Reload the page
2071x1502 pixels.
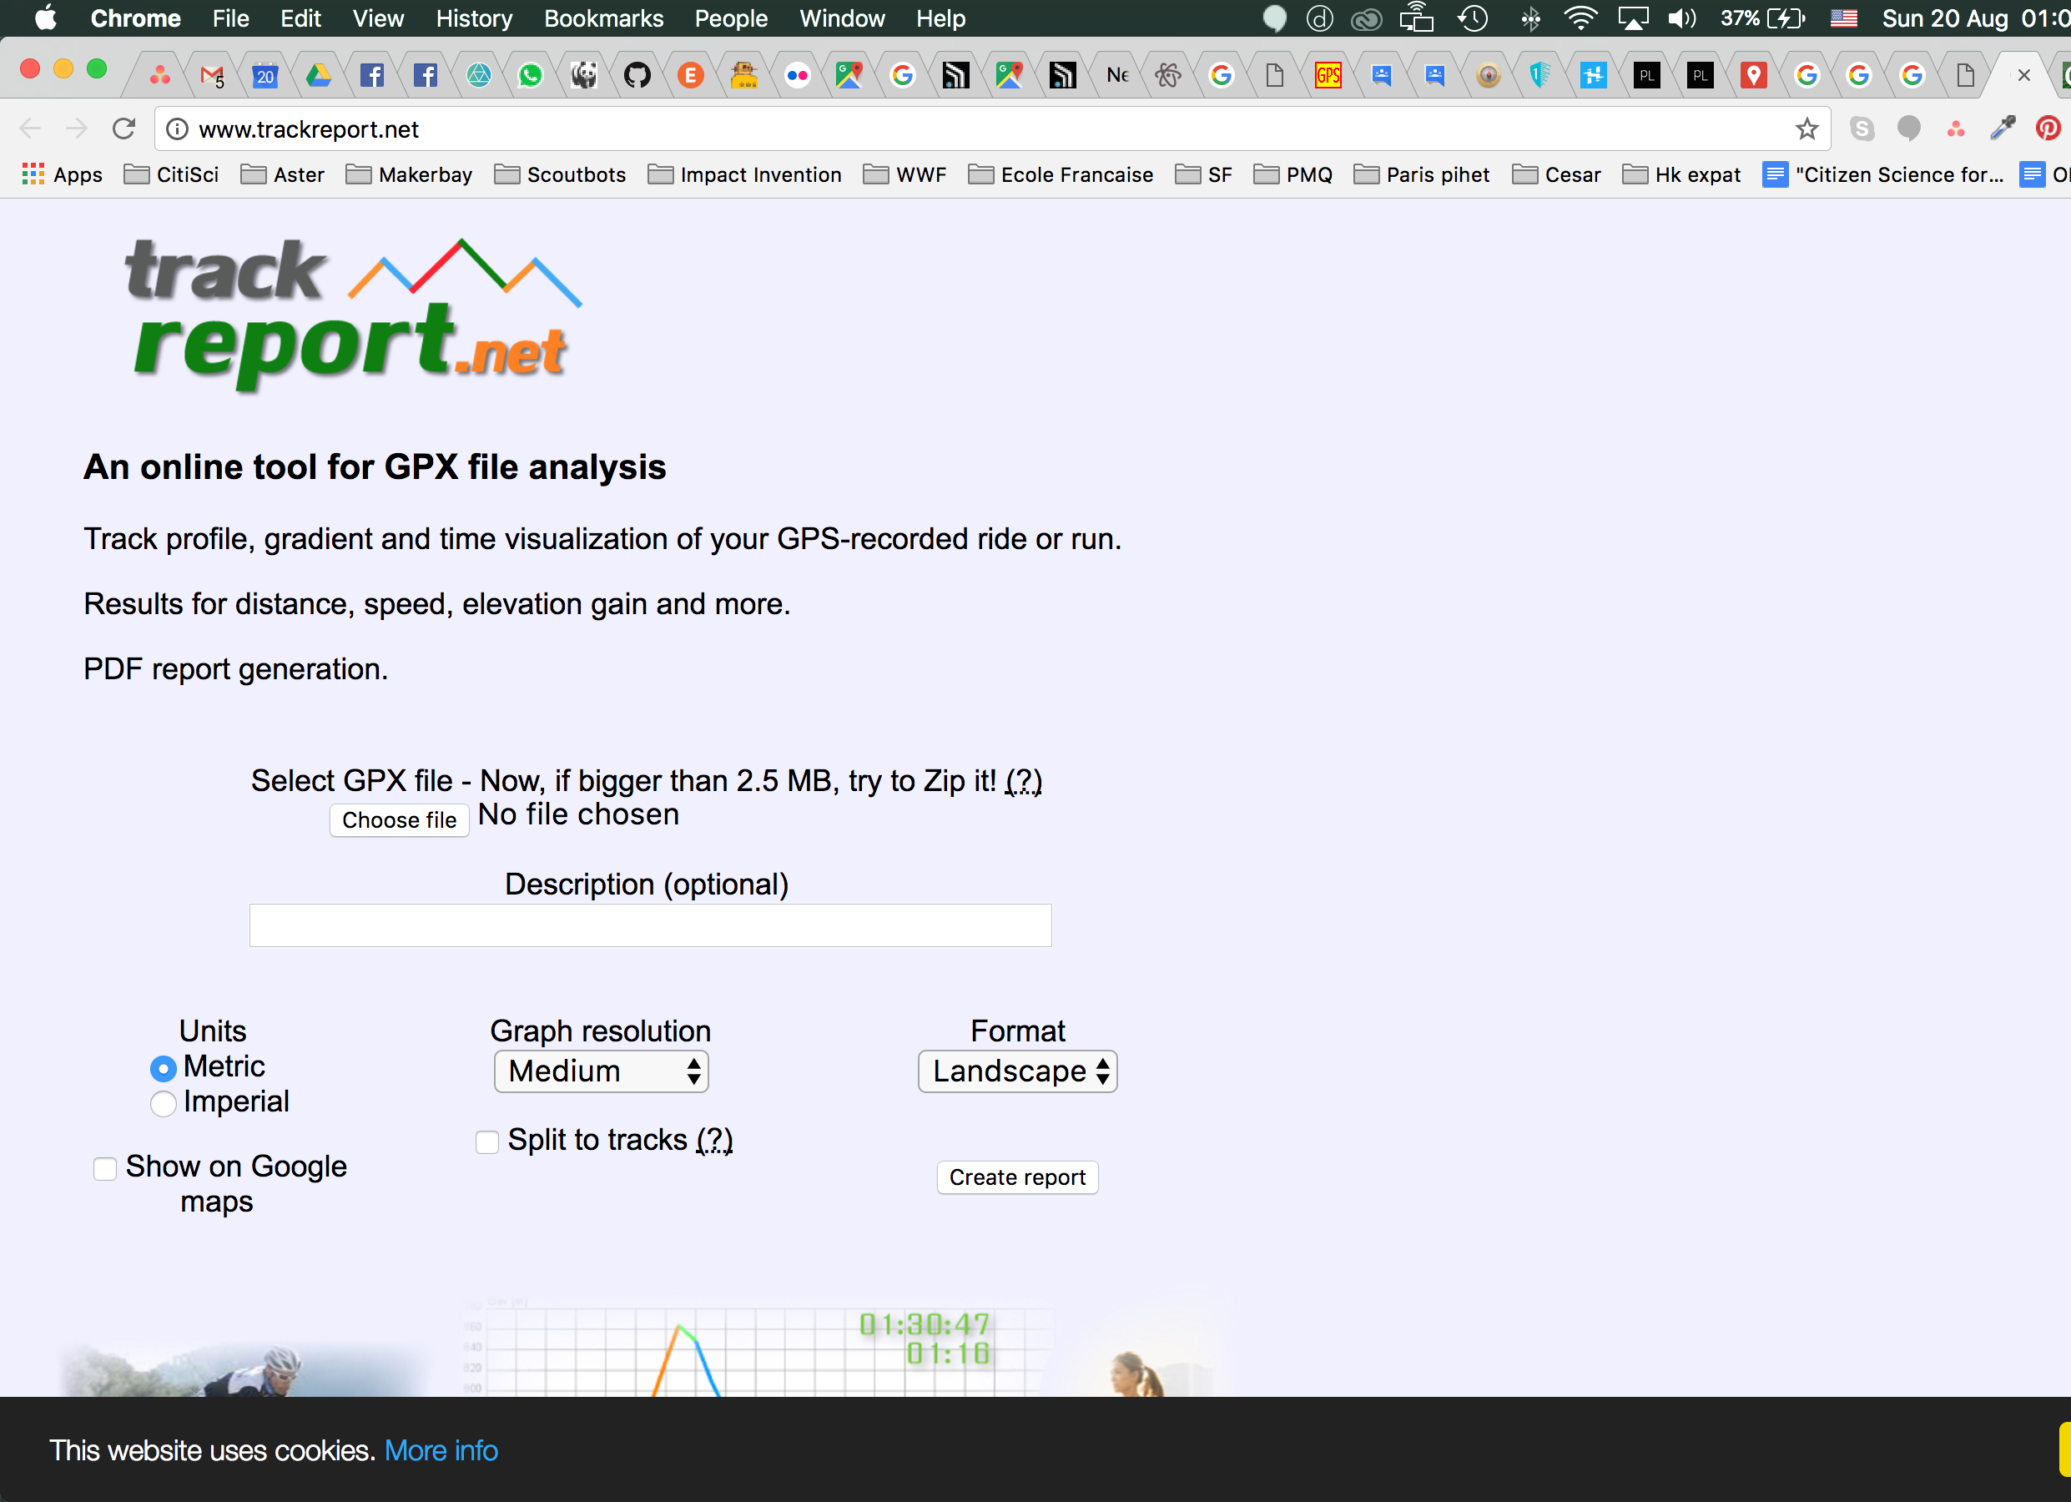[124, 129]
